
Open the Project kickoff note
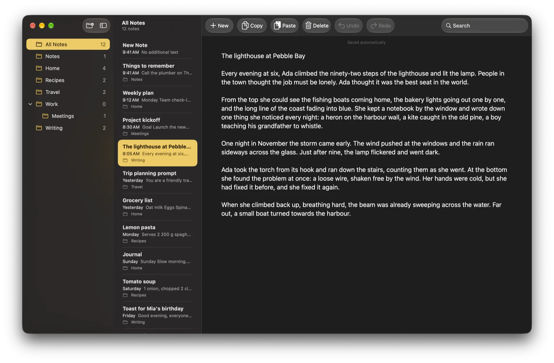(158, 126)
